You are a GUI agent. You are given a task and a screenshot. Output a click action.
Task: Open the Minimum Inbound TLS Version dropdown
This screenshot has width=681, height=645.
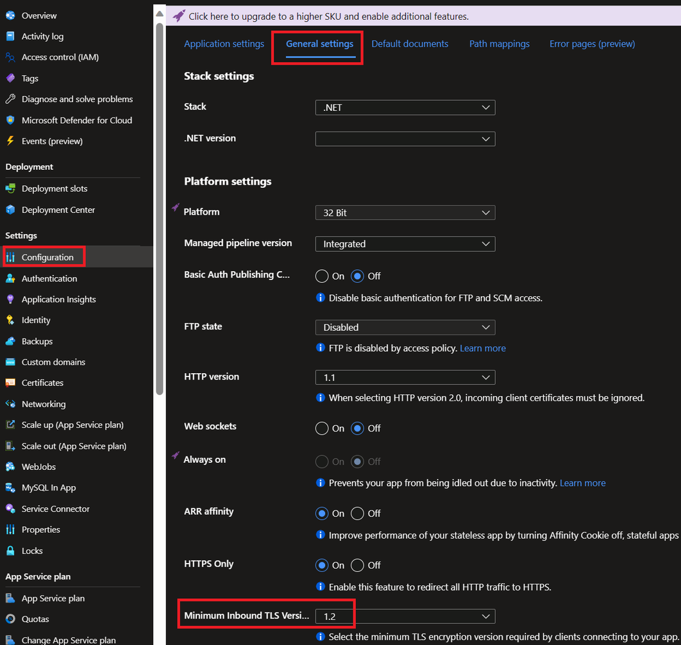click(405, 616)
